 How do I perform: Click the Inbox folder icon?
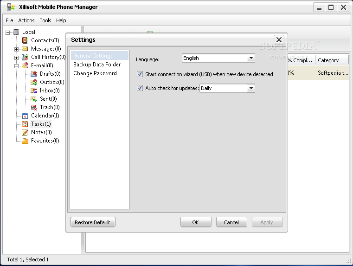click(34, 91)
